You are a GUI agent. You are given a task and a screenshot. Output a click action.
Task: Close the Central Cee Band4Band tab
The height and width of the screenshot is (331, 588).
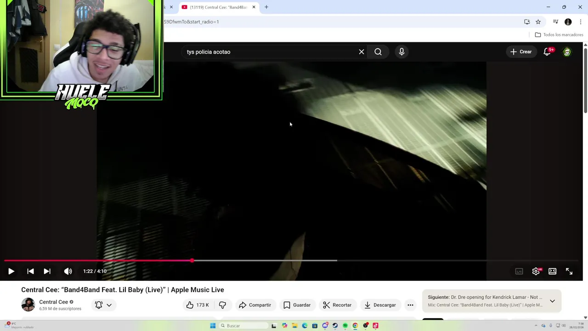[254, 7]
